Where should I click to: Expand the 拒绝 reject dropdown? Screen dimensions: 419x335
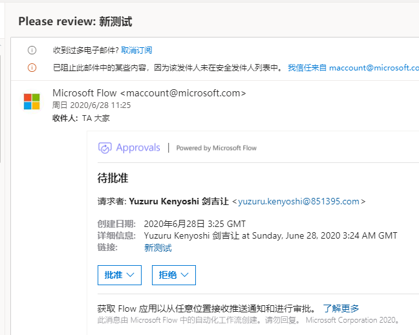[174, 275]
